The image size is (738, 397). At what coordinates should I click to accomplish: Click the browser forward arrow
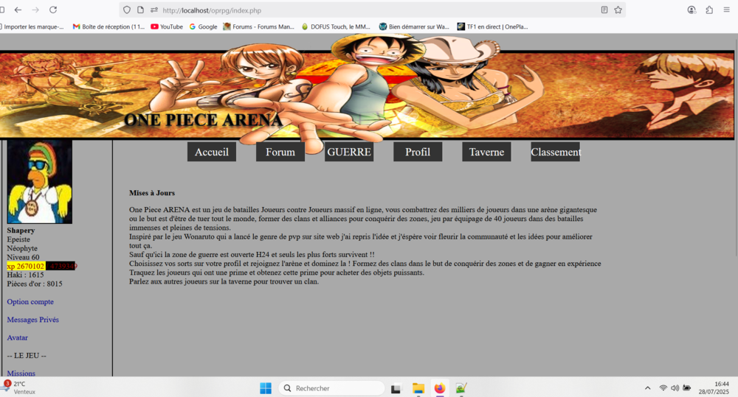click(35, 10)
